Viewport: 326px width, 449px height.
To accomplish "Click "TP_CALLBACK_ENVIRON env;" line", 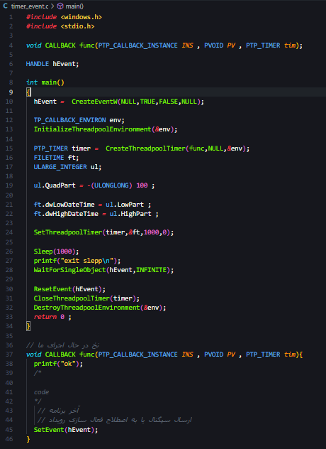I will [79, 120].
